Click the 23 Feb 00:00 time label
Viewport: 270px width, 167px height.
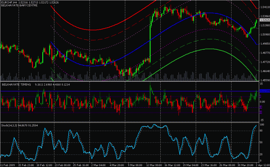click(63, 165)
